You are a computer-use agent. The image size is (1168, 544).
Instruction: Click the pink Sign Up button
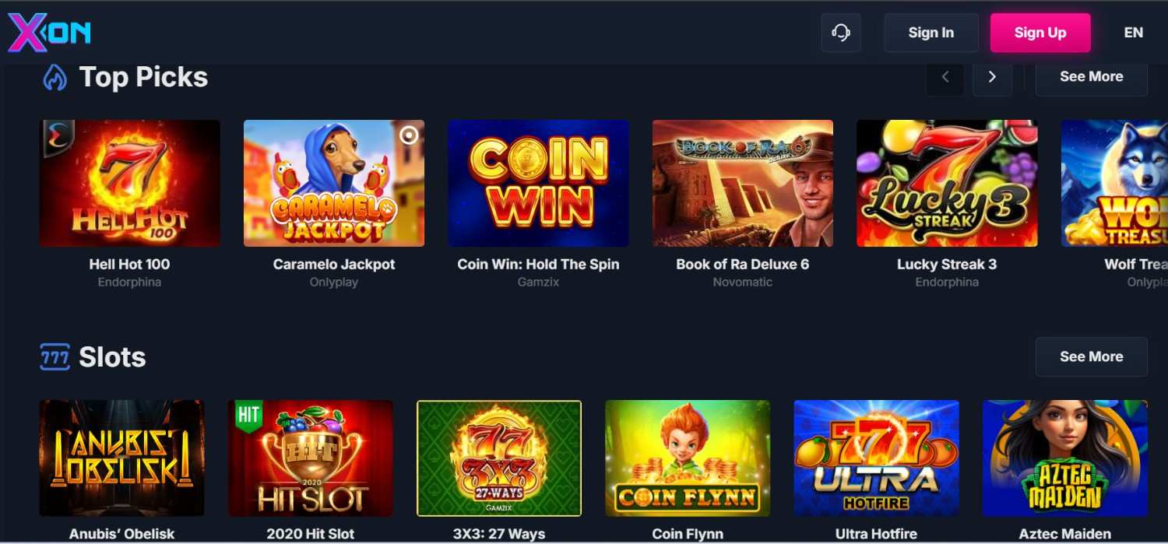(x=1040, y=33)
